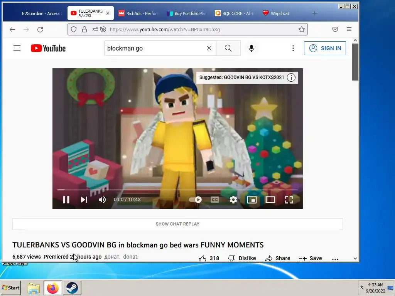Switch to BQE CORE tab
This screenshot has height=296, width=395.
pos(234,13)
